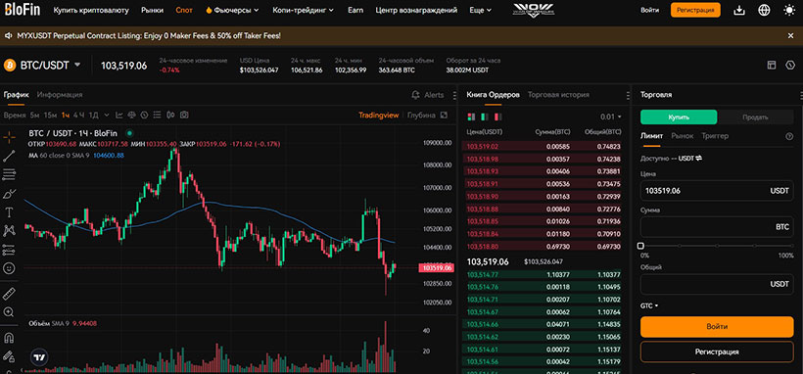The width and height of the screenshot is (803, 374).
Task: Click the Цена price input field
Action: [x=717, y=191]
